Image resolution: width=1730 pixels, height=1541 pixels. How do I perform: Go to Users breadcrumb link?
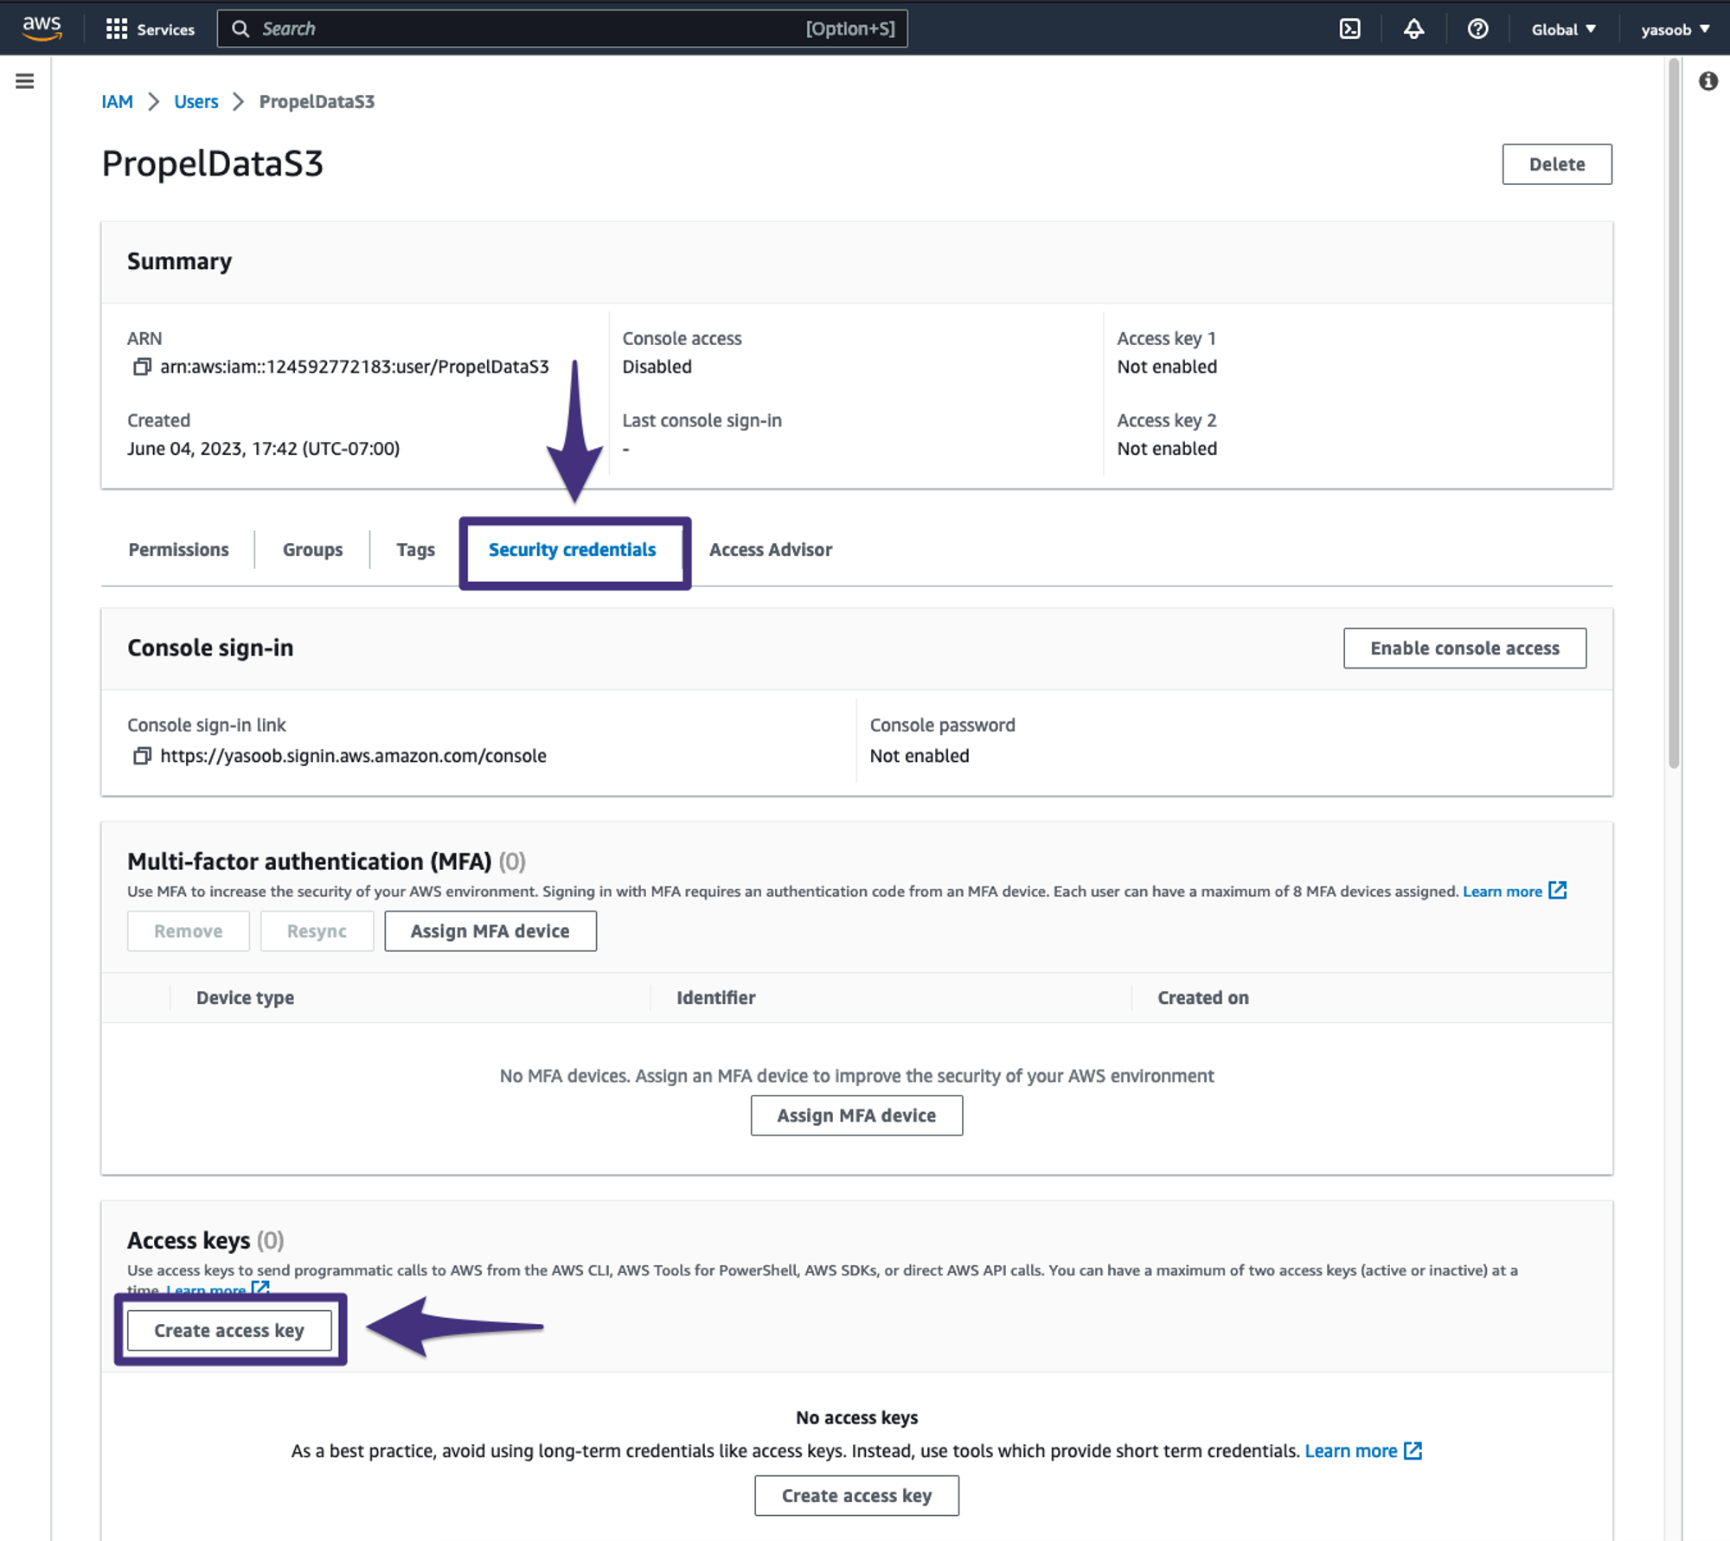click(196, 102)
